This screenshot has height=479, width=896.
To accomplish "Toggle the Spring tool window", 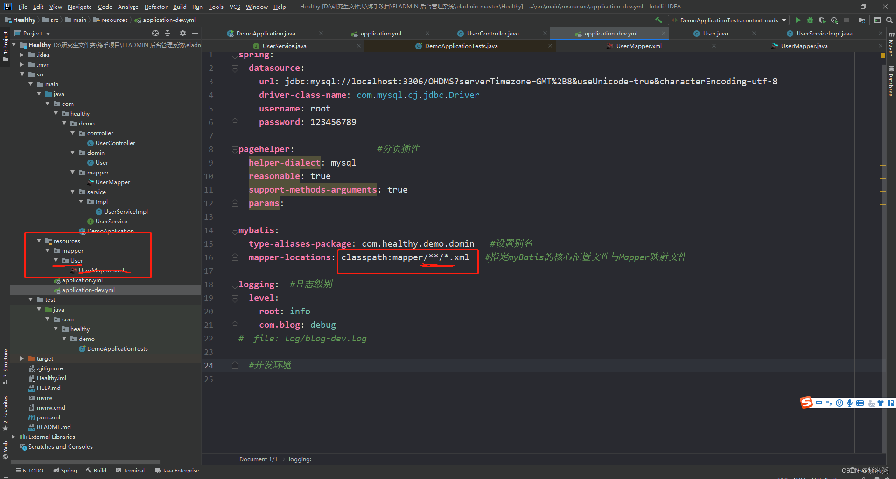I will pos(65,471).
